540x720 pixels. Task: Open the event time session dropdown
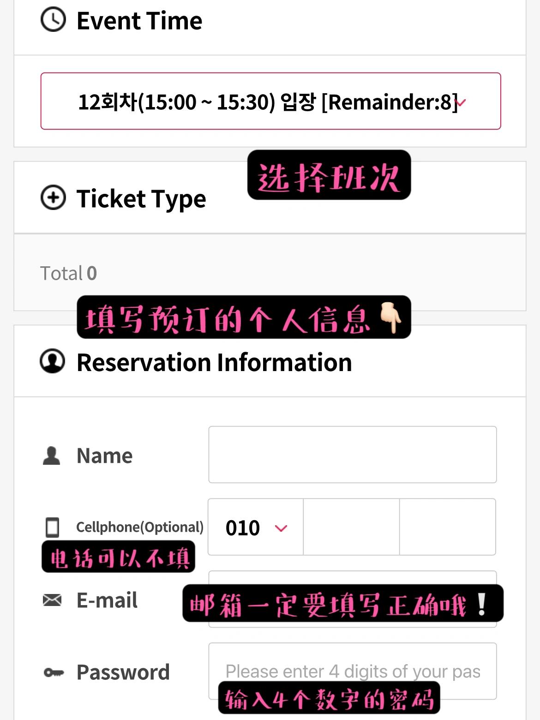pos(270,101)
